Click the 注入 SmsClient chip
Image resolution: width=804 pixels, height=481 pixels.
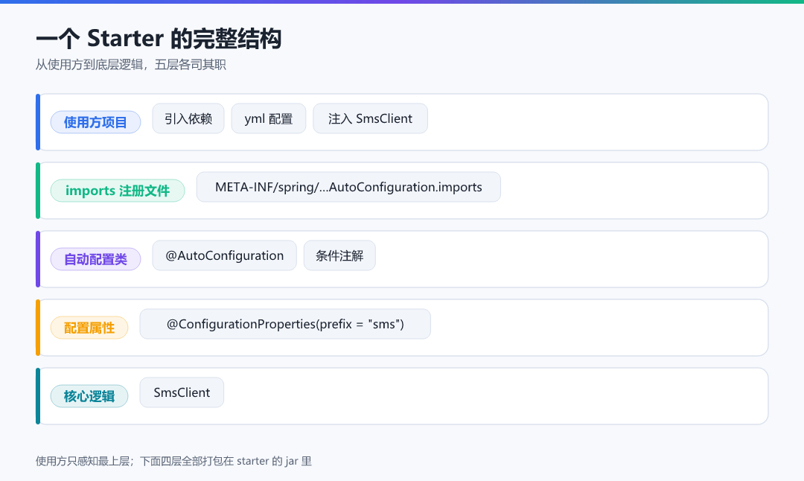pyautogui.click(x=370, y=118)
